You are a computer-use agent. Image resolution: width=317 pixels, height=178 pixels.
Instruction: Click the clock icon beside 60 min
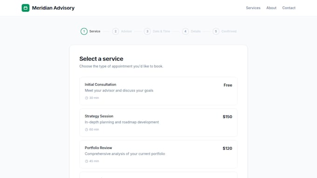(x=87, y=130)
